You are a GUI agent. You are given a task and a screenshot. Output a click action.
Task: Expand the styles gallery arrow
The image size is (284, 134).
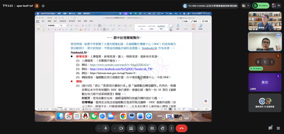(x=167, y=27)
